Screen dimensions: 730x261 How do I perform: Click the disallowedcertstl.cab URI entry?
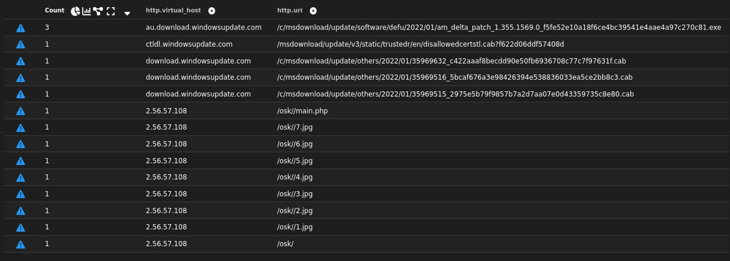tap(420, 44)
